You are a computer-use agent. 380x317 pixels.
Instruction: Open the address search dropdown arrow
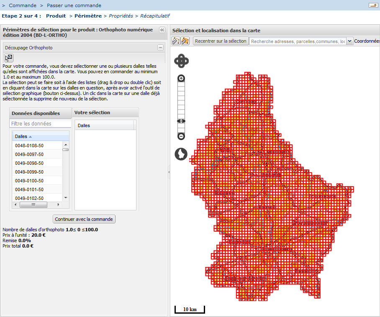click(x=349, y=41)
